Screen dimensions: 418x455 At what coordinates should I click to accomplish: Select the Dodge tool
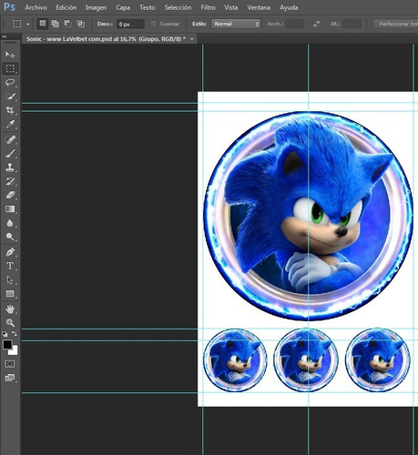pos(10,237)
